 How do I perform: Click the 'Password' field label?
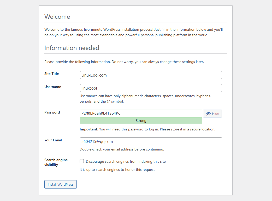pos(52,112)
